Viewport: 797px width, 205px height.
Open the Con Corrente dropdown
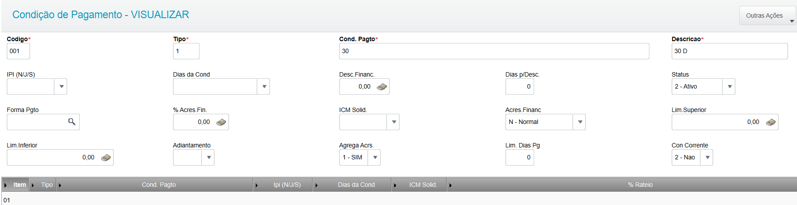[707, 158]
